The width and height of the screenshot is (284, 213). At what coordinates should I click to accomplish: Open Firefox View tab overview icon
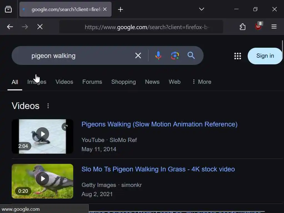[x=8, y=9]
